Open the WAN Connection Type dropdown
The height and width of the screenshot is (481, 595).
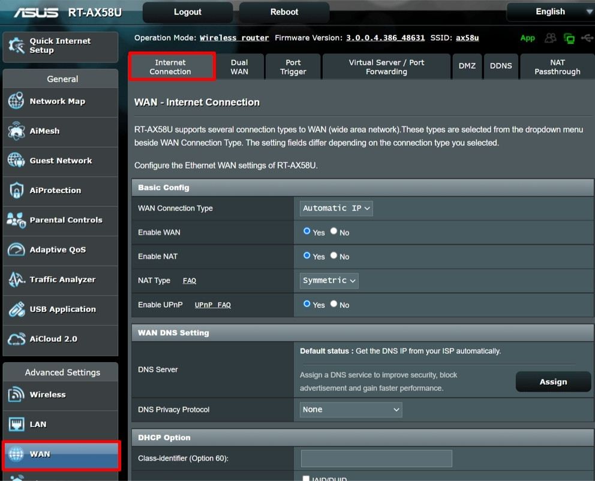coord(336,208)
